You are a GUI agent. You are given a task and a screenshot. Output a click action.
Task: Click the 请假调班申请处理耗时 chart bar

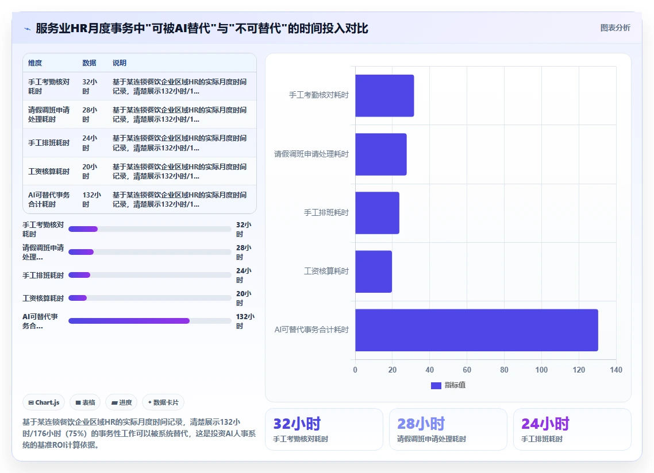[x=381, y=154]
